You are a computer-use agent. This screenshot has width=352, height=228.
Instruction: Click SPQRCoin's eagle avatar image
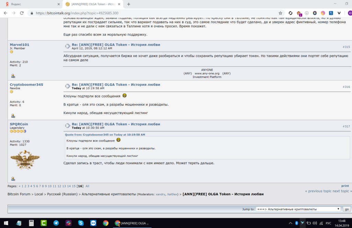25,160
